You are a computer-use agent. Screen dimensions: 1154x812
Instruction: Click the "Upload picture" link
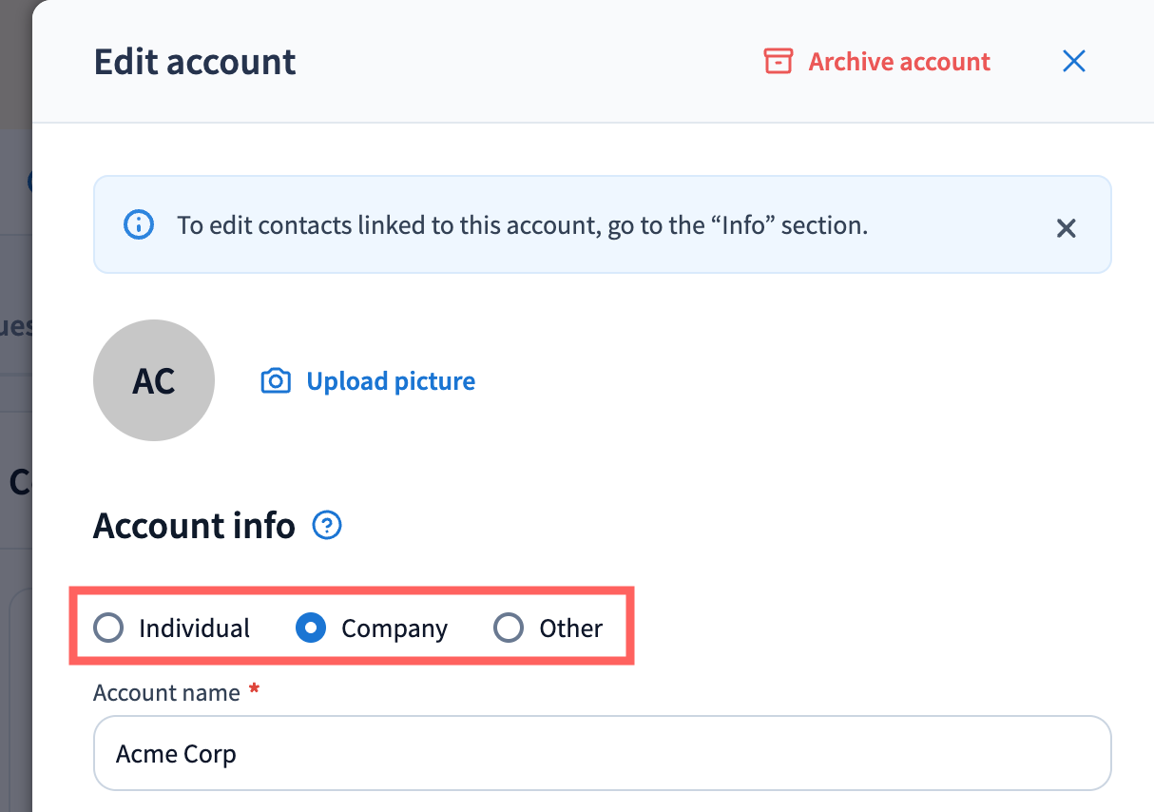coord(391,381)
